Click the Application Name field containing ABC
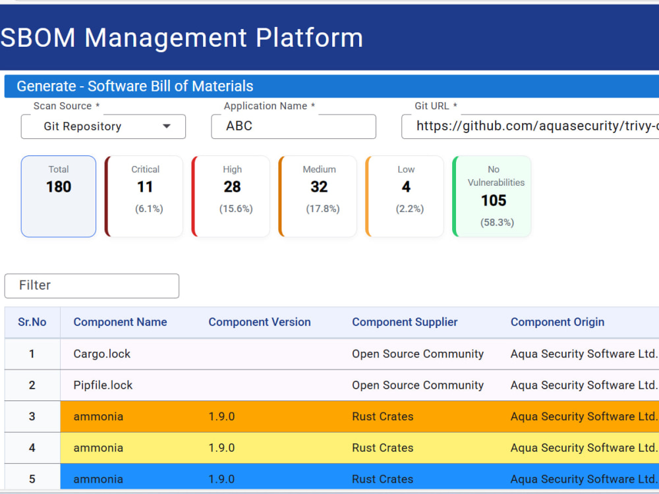659x494 pixels. click(293, 126)
